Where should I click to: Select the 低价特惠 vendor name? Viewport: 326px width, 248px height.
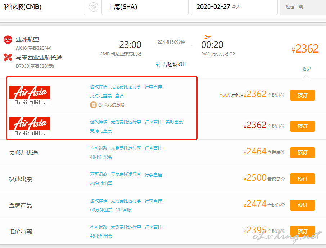(21, 231)
